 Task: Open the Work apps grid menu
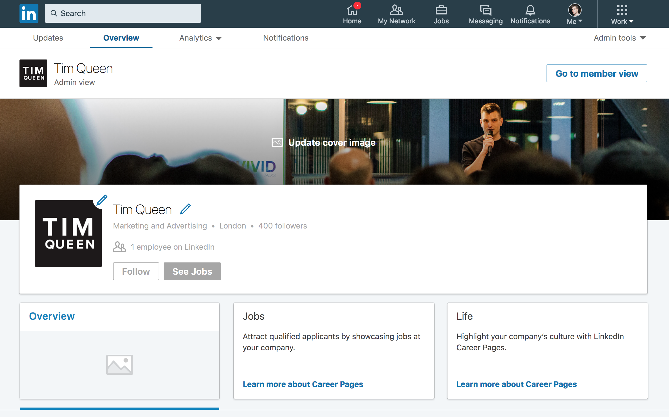click(622, 14)
